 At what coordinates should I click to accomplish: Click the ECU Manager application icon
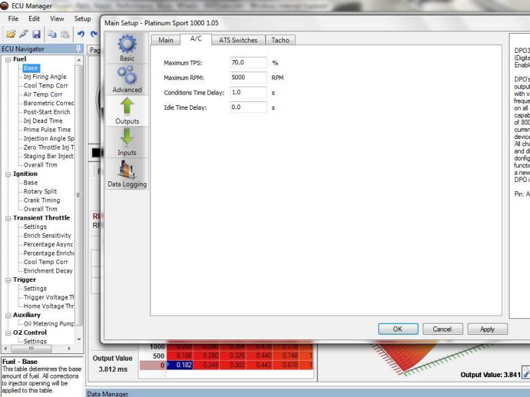pos(5,6)
